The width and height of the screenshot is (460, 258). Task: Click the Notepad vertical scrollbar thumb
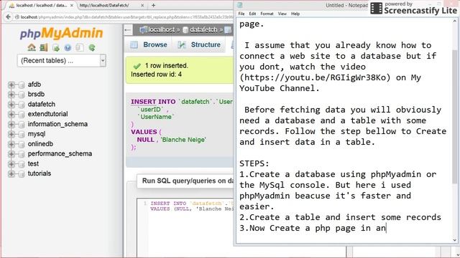tap(455, 117)
